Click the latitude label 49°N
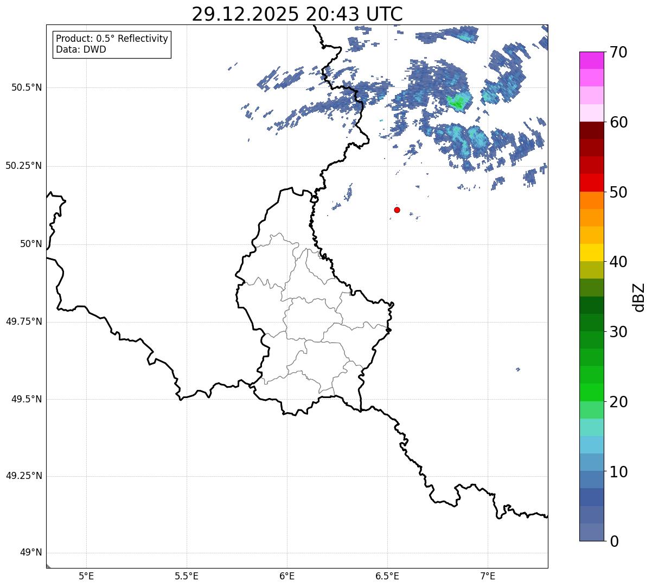Viewport: 652px width, 587px height. 31,553
